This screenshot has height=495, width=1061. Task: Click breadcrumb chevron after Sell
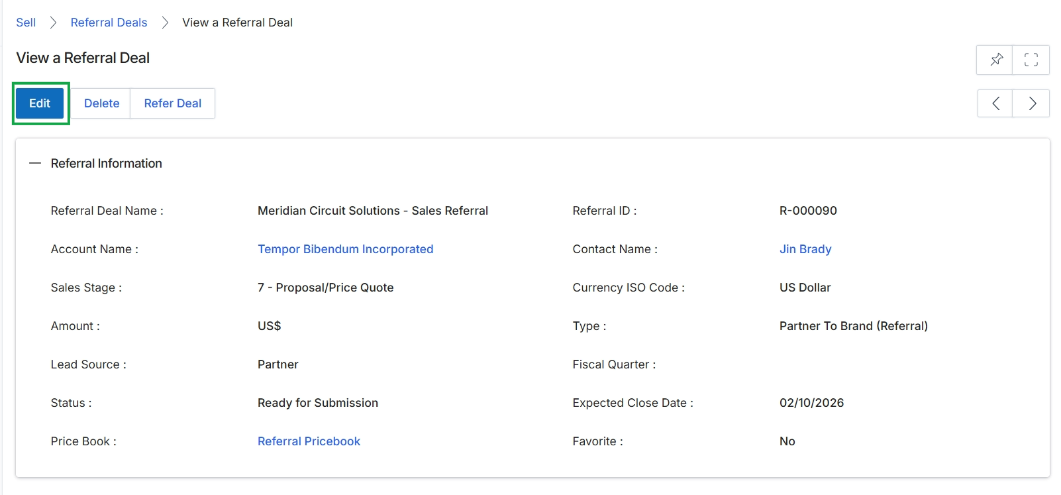tap(53, 23)
